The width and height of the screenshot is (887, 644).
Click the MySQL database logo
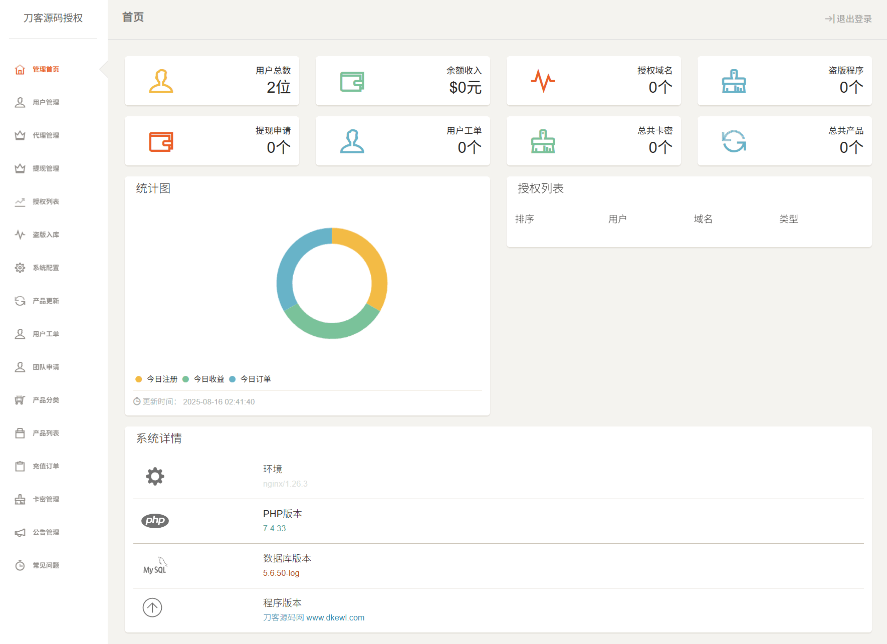[x=155, y=565]
